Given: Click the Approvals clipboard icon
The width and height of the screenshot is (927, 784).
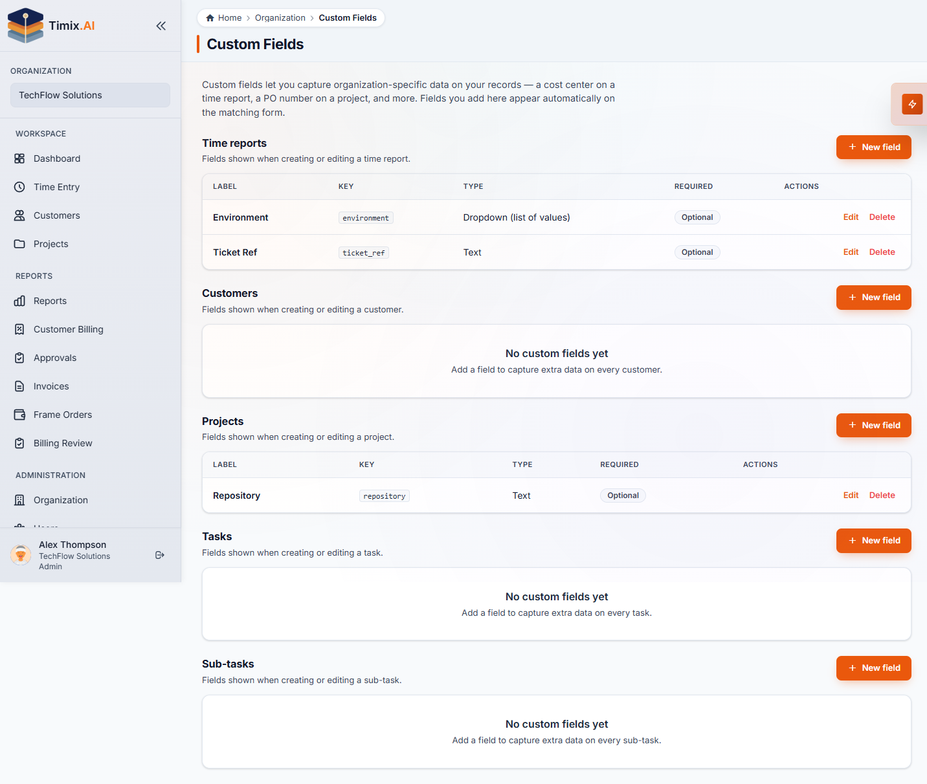Looking at the screenshot, I should point(19,358).
